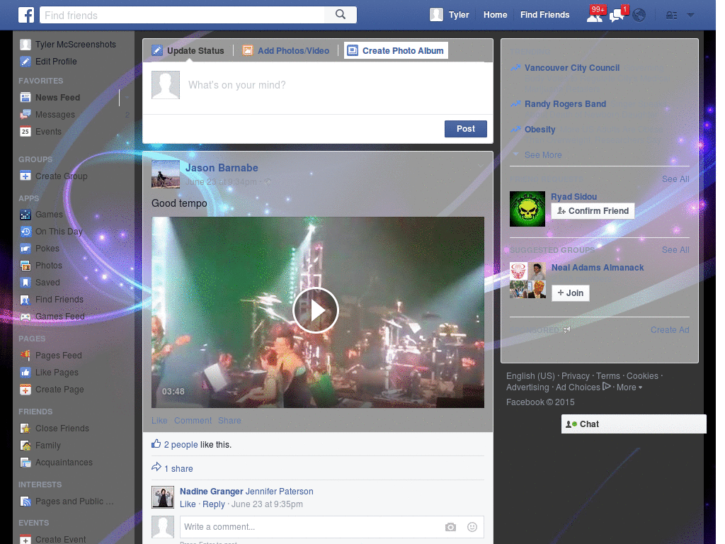Select the Add Photos/Video tab
This screenshot has width=725, height=544.
pyautogui.click(x=286, y=50)
